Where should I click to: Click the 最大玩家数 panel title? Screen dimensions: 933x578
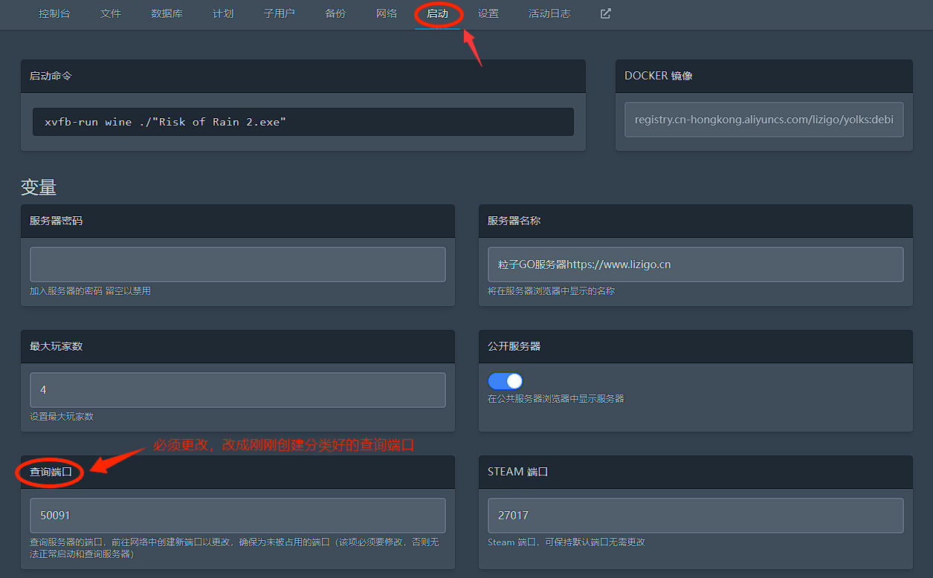pos(56,346)
